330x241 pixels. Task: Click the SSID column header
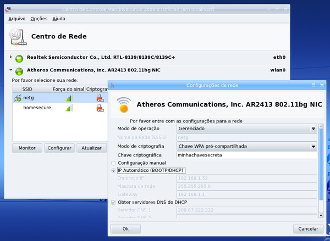[x=36, y=89]
